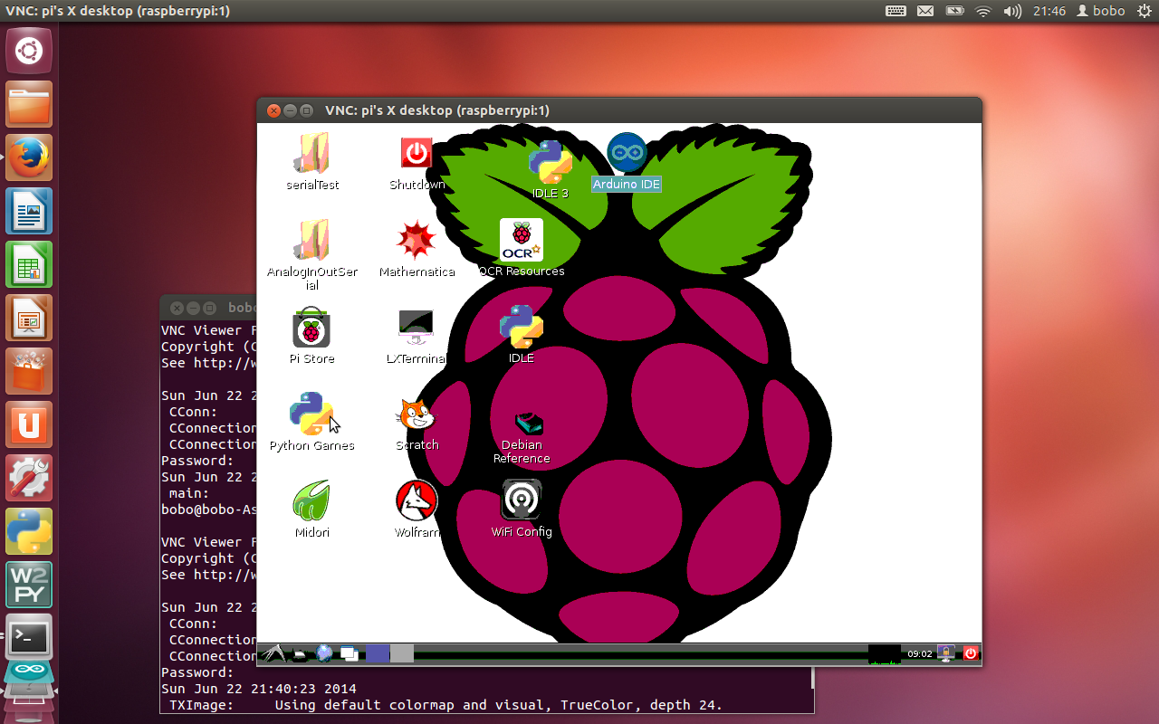The width and height of the screenshot is (1159, 724).
Task: Close the VNC pi's X desktop window
Action: coord(273,110)
